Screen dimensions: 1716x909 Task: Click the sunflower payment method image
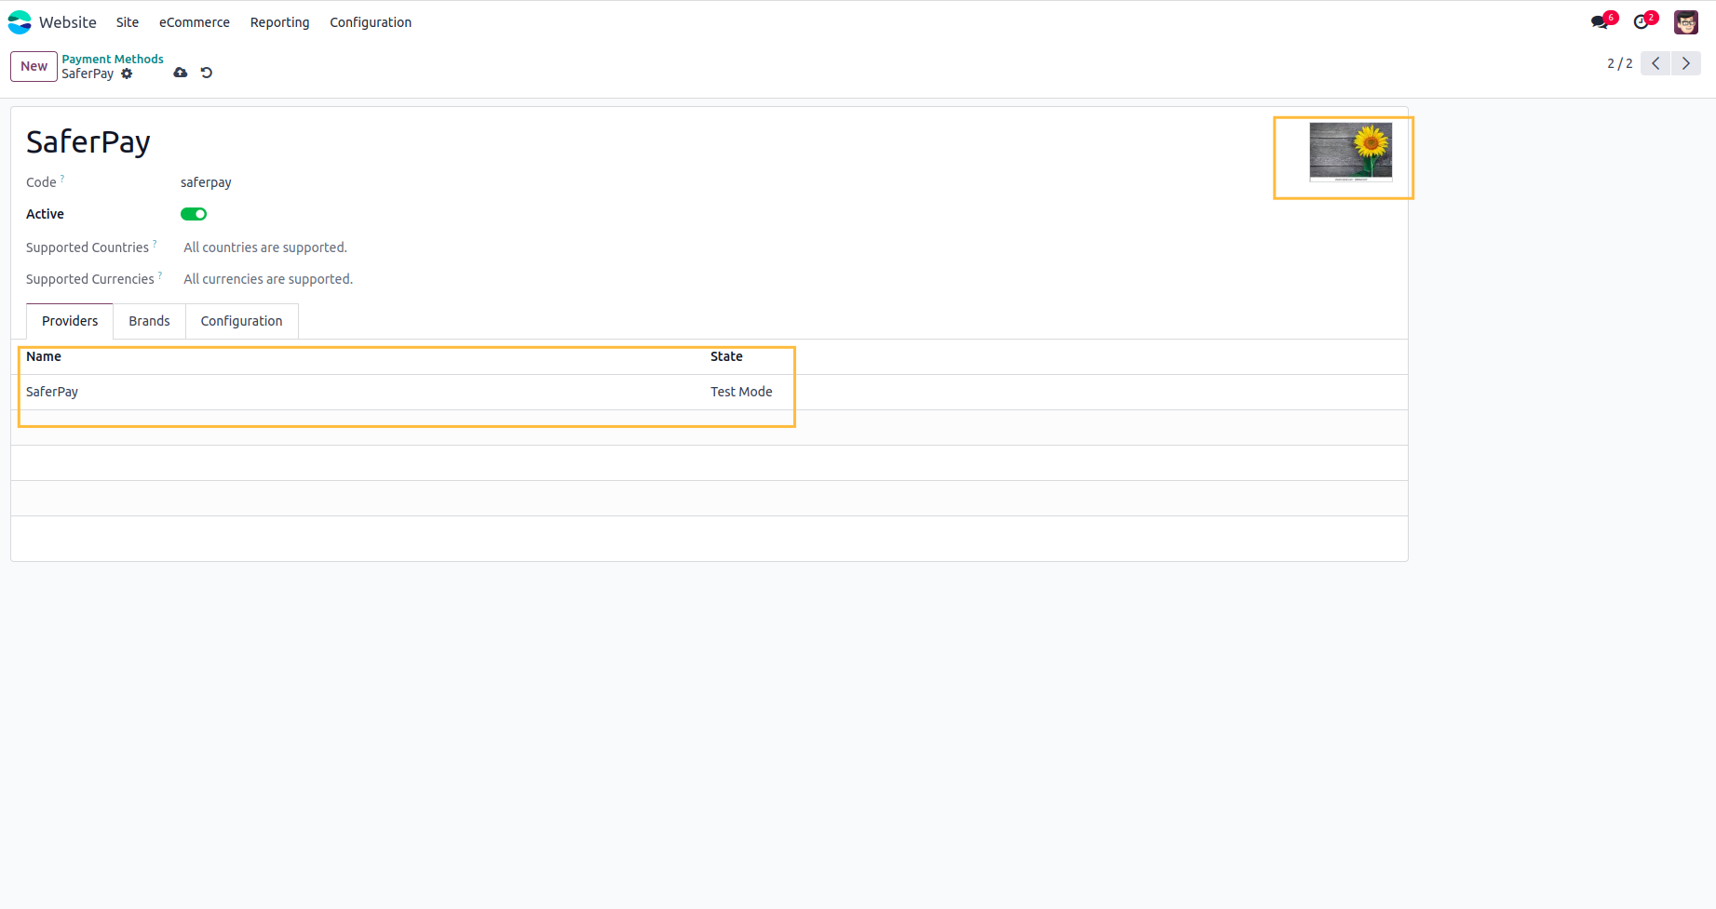[1351, 152]
